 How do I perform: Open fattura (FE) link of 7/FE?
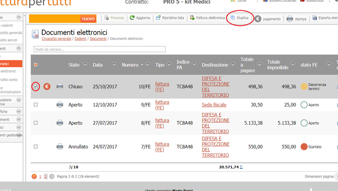(162, 147)
